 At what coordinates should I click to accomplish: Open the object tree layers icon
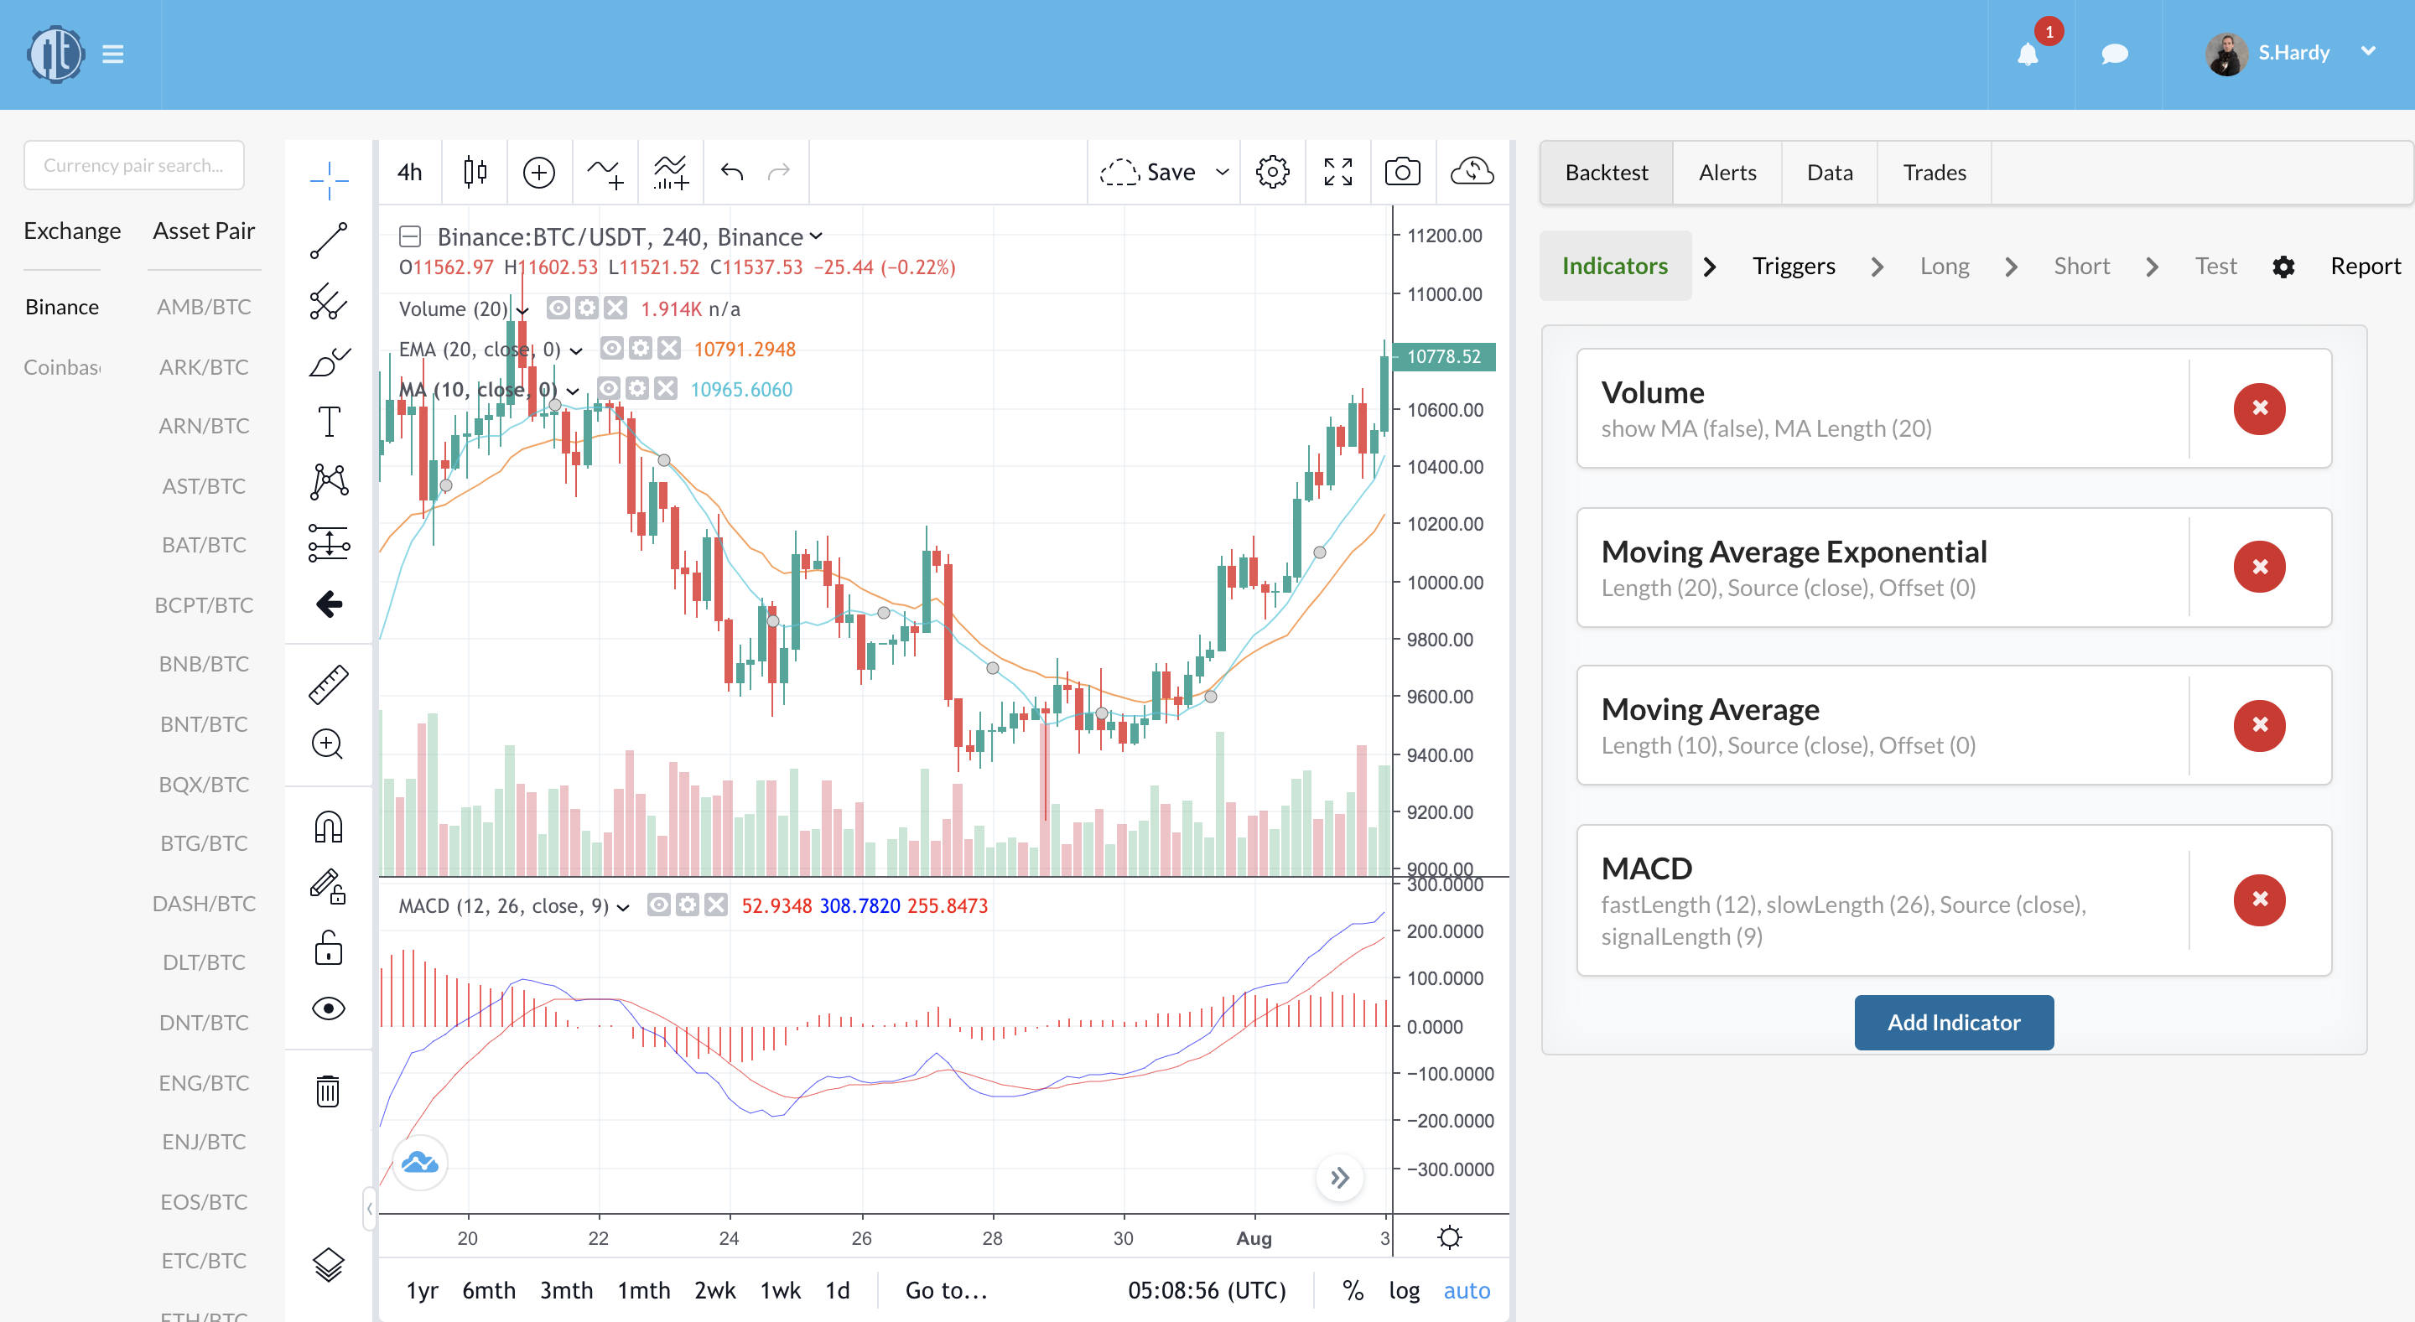click(x=329, y=1265)
